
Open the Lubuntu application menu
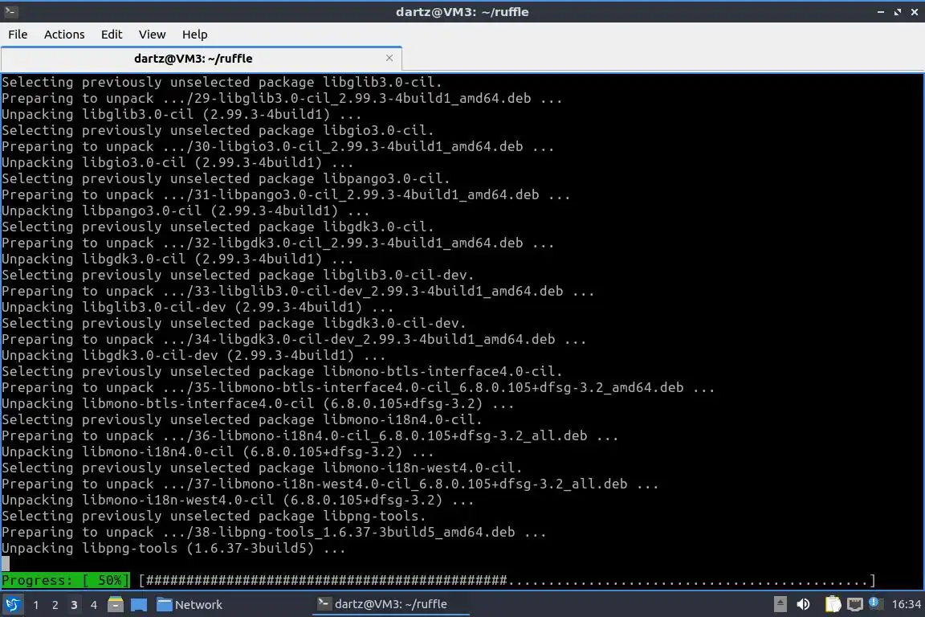pos(12,604)
